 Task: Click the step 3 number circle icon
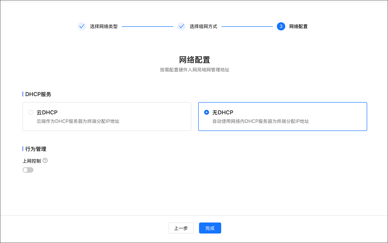281,26
